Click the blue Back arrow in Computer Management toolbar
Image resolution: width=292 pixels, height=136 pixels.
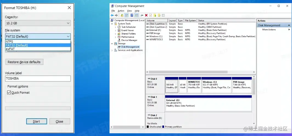tap(112, 15)
